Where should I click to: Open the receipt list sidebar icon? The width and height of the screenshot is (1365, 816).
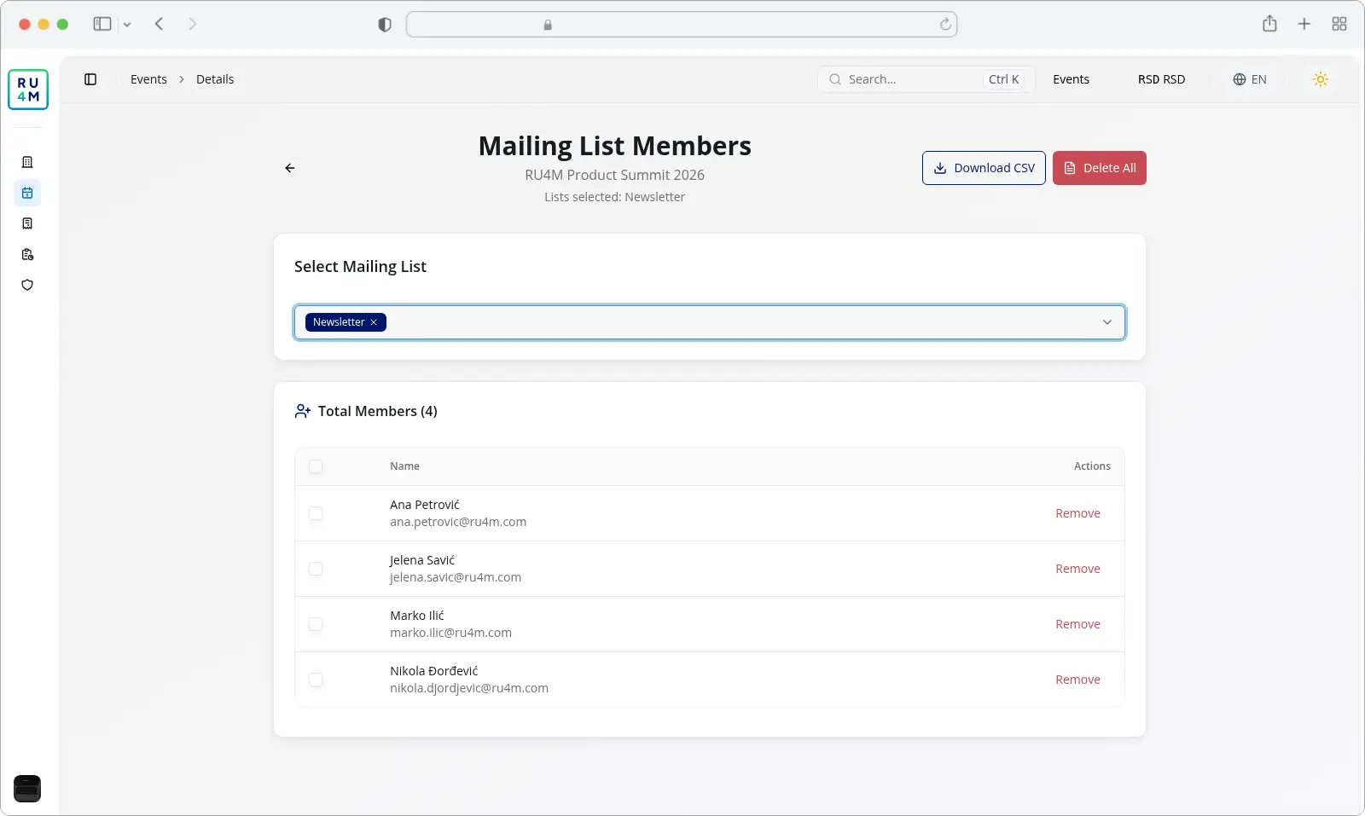[27, 223]
